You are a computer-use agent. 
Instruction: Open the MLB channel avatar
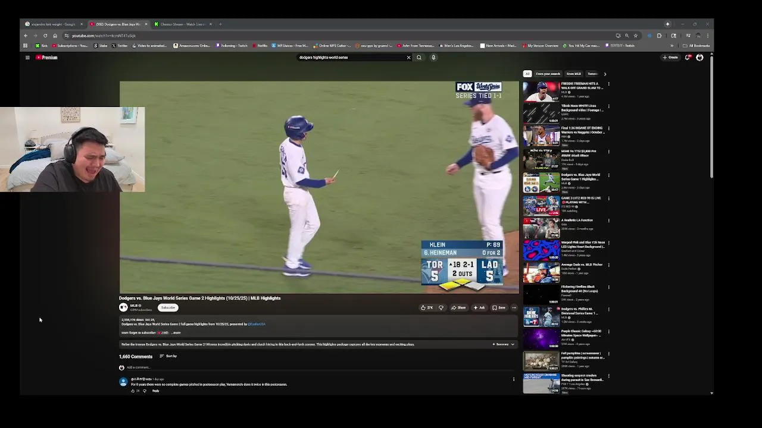(x=123, y=307)
